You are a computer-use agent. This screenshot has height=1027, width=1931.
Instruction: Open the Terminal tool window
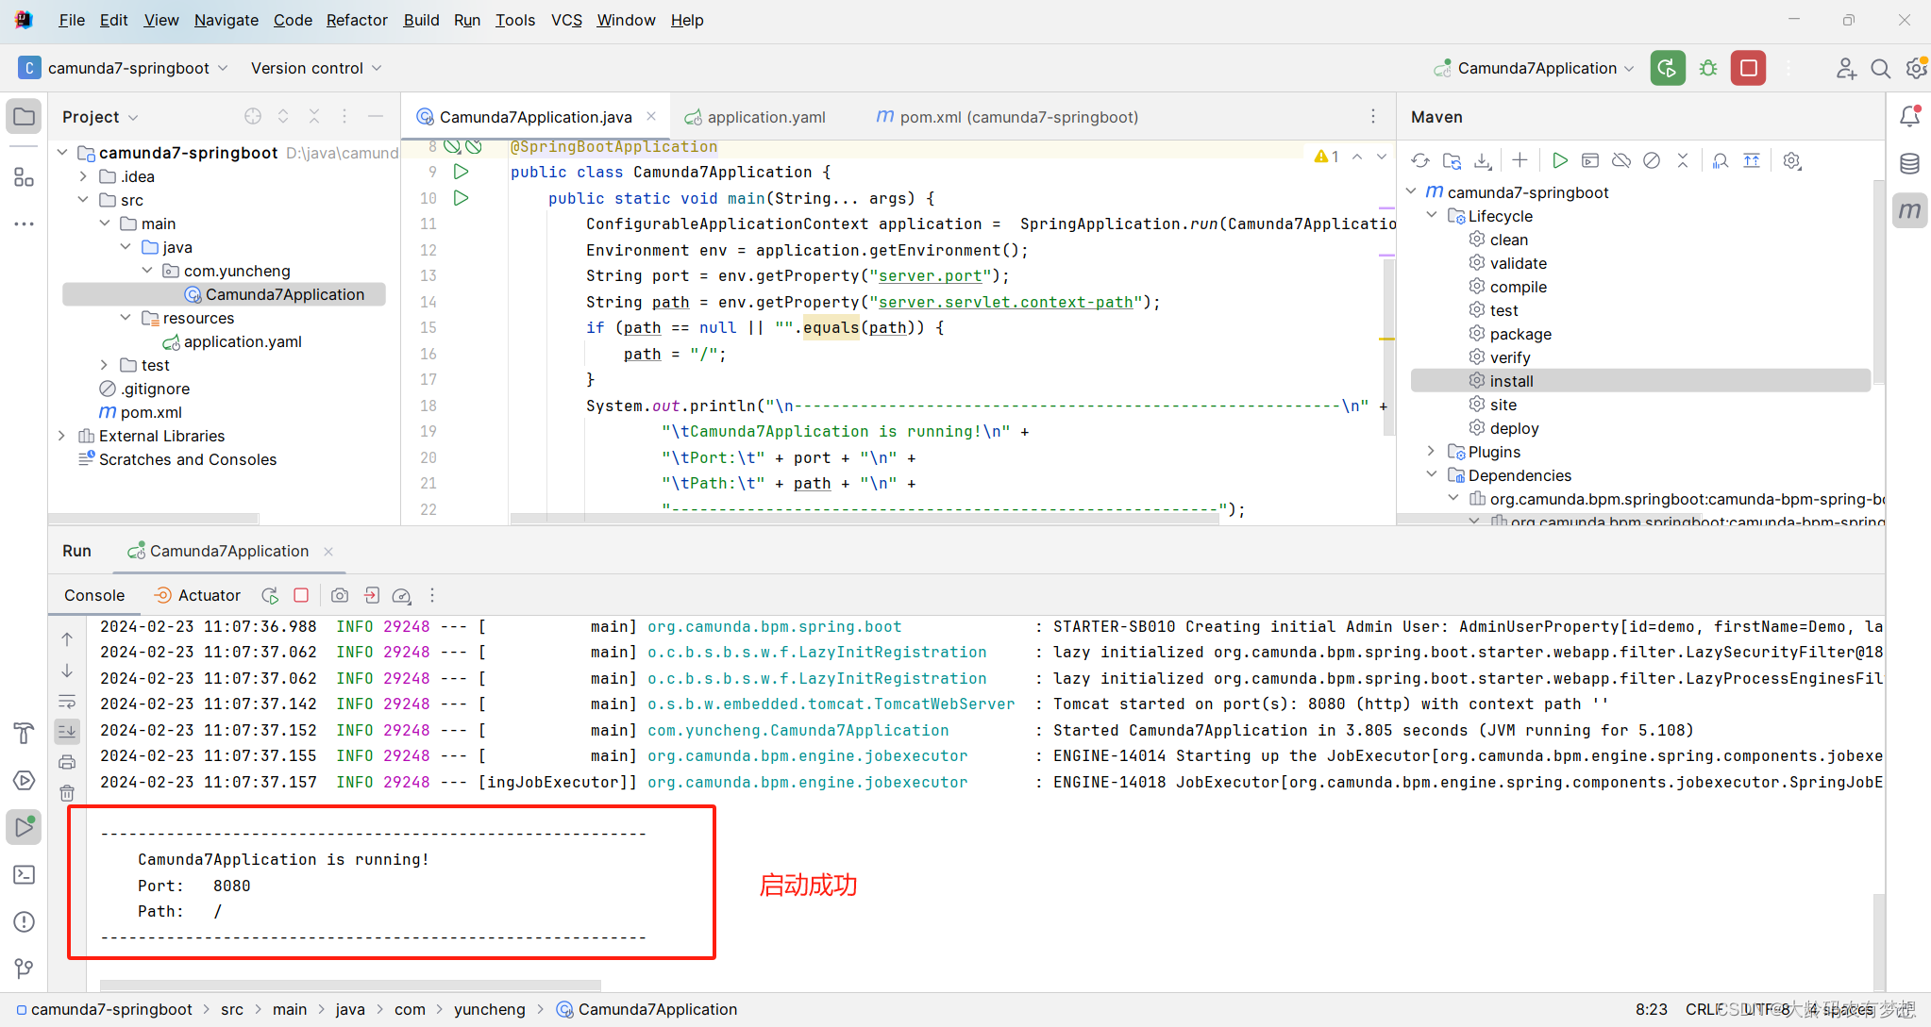click(25, 874)
